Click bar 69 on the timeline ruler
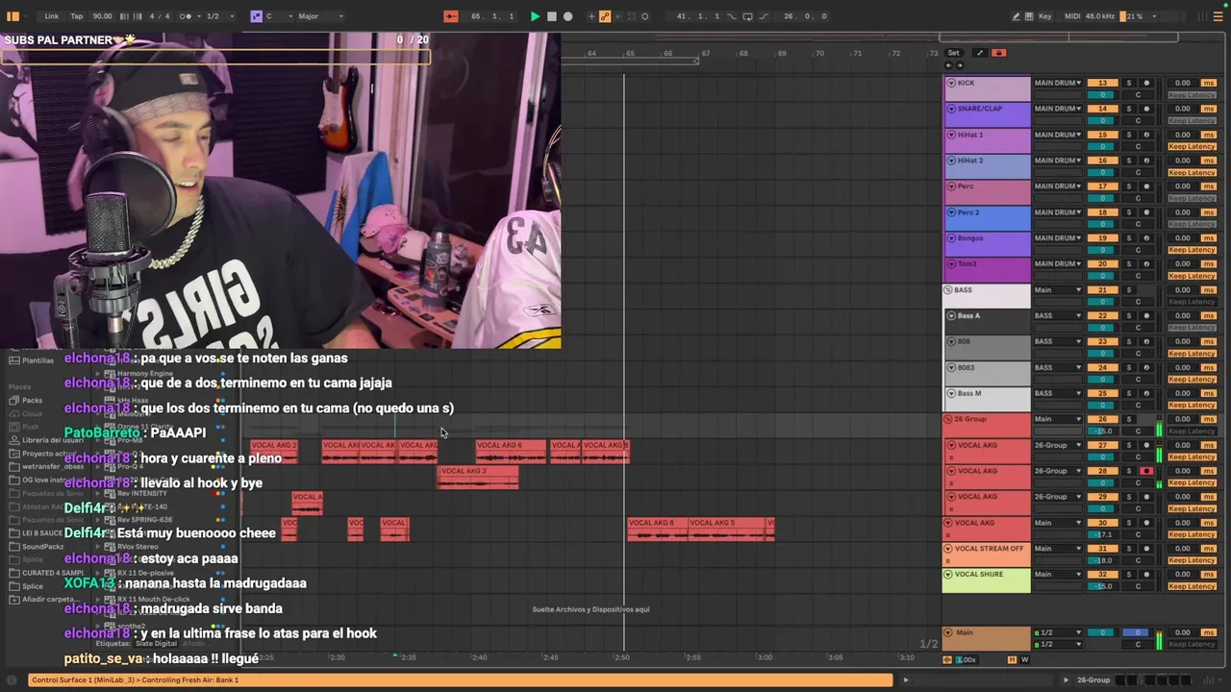The height and width of the screenshot is (692, 1231). point(781,54)
